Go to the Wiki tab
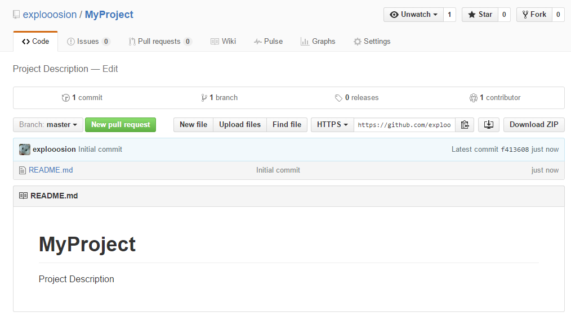Viewport: 571px width, 321px height. tap(223, 42)
